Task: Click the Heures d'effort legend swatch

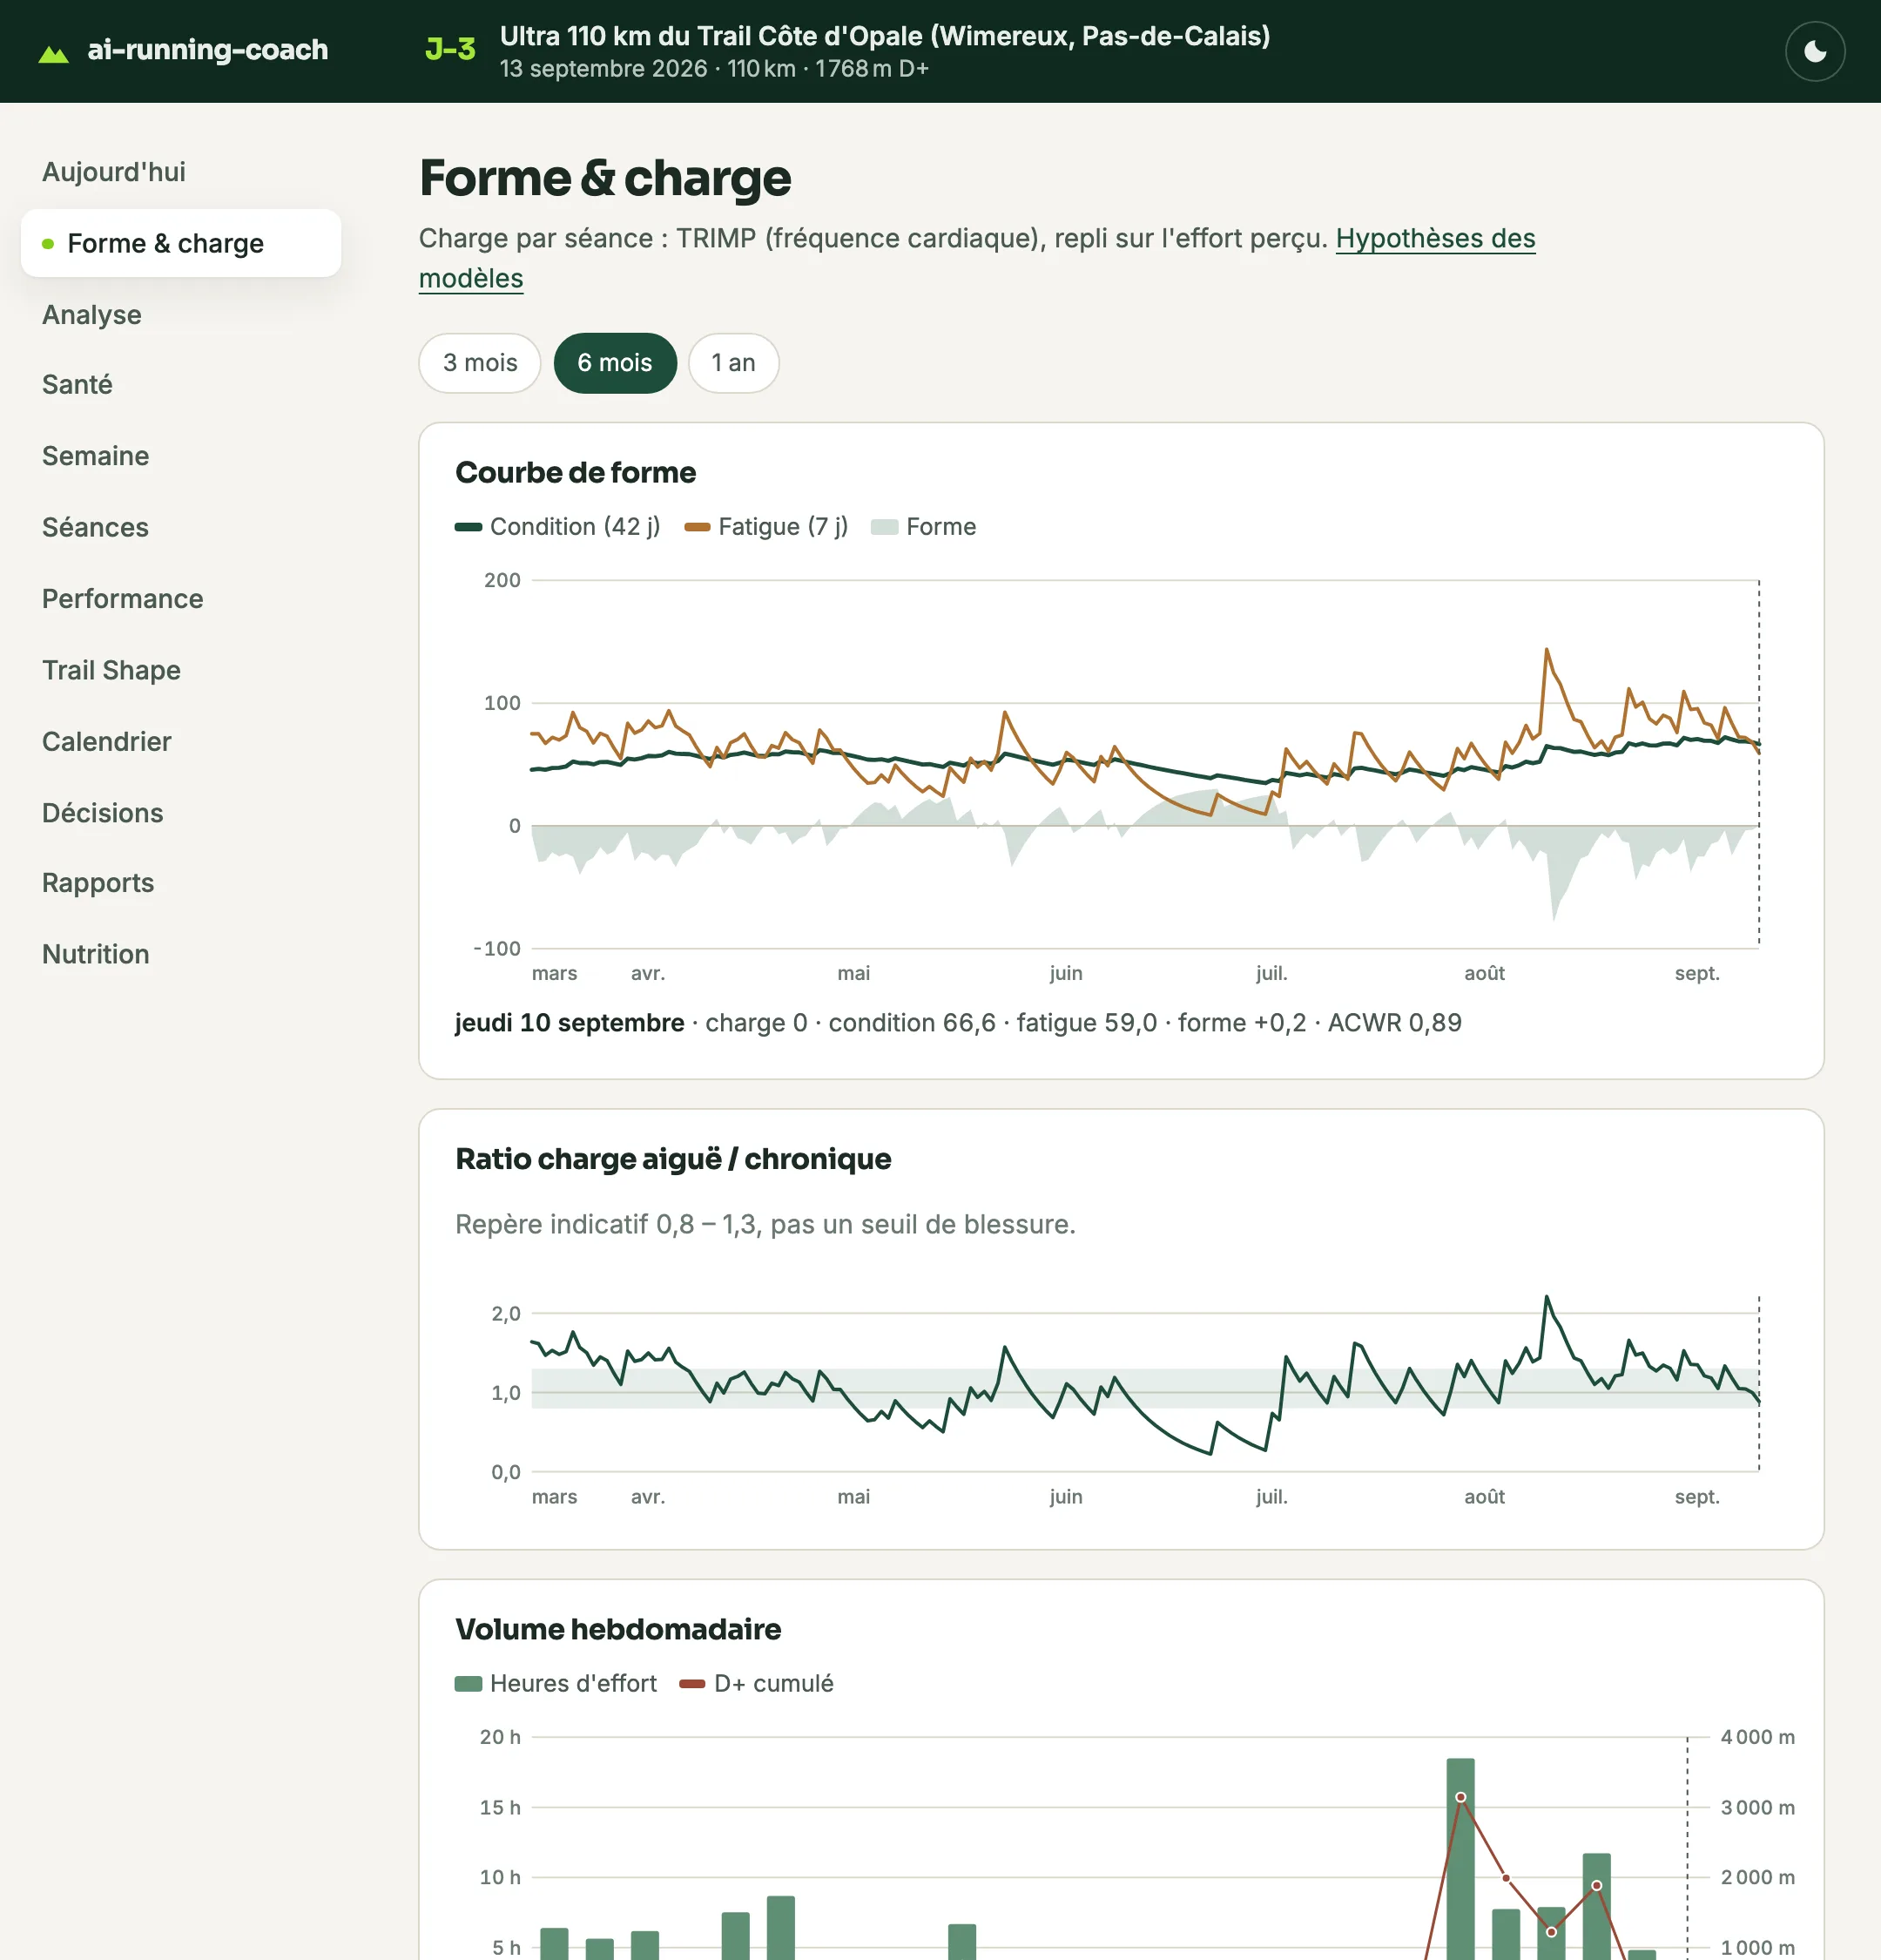Action: click(x=469, y=1684)
